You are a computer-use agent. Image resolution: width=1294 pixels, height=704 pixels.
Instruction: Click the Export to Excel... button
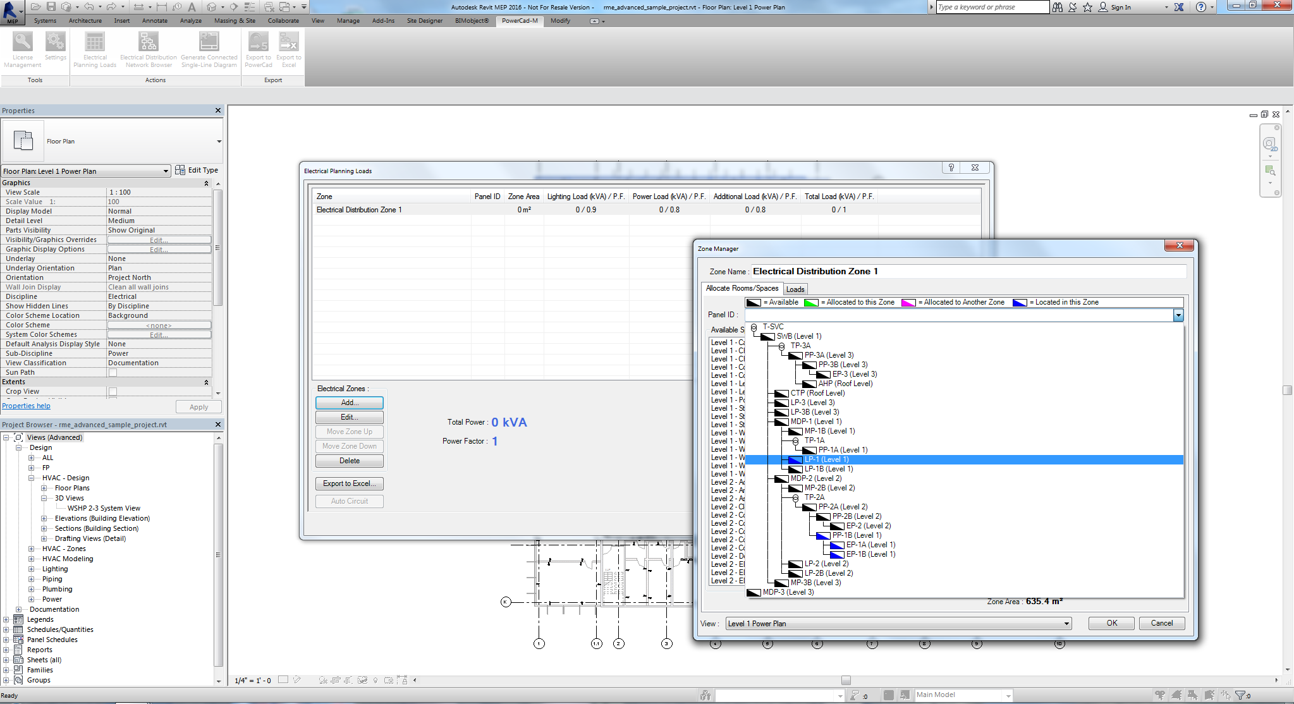(x=349, y=483)
